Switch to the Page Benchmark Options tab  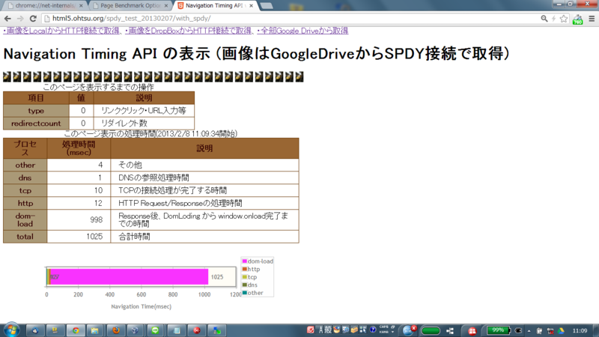tap(130, 6)
